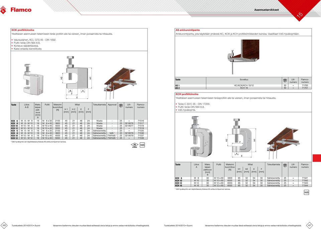Click the VdS icon below the KCK table

[x=142, y=145]
